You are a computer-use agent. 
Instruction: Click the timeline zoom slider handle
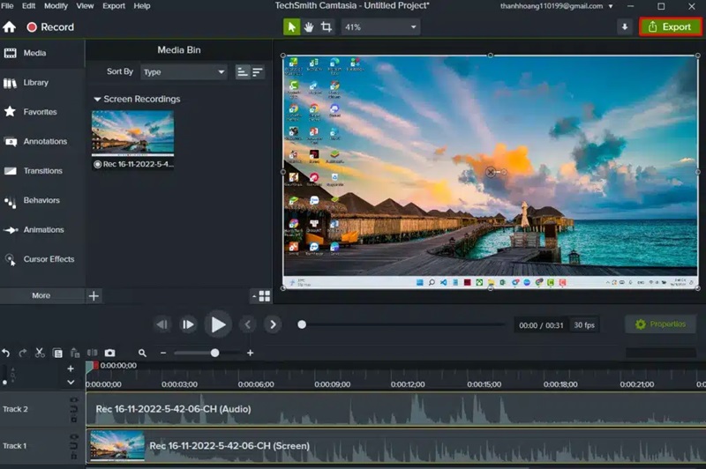coord(214,353)
